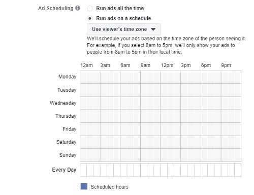This screenshot has height=195, width=254.
Task: Click the Ad Scheduling info icon
Action: pyautogui.click(x=78, y=8)
